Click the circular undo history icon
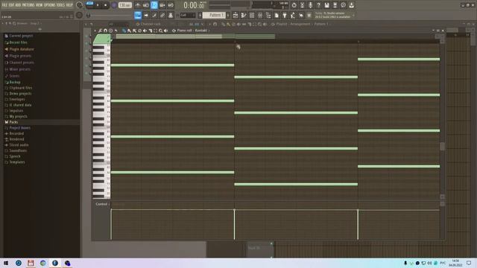 (294, 5)
